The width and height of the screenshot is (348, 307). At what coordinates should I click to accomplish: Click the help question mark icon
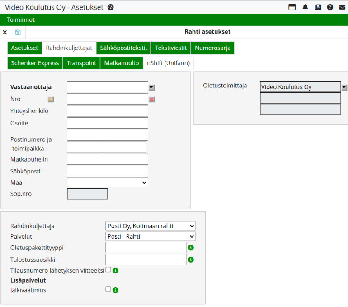pos(330,7)
